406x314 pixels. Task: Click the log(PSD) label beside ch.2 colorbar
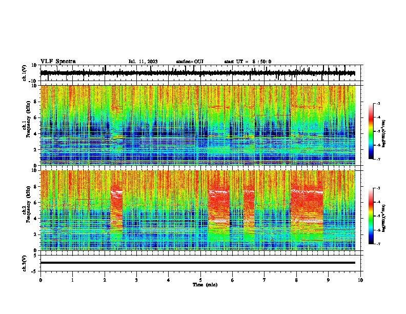coord(383,218)
